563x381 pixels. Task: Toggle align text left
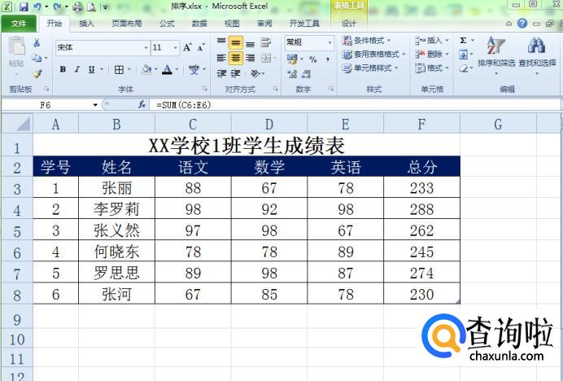(221, 58)
